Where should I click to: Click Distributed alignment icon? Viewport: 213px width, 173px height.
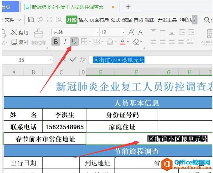[x=190, y=42]
